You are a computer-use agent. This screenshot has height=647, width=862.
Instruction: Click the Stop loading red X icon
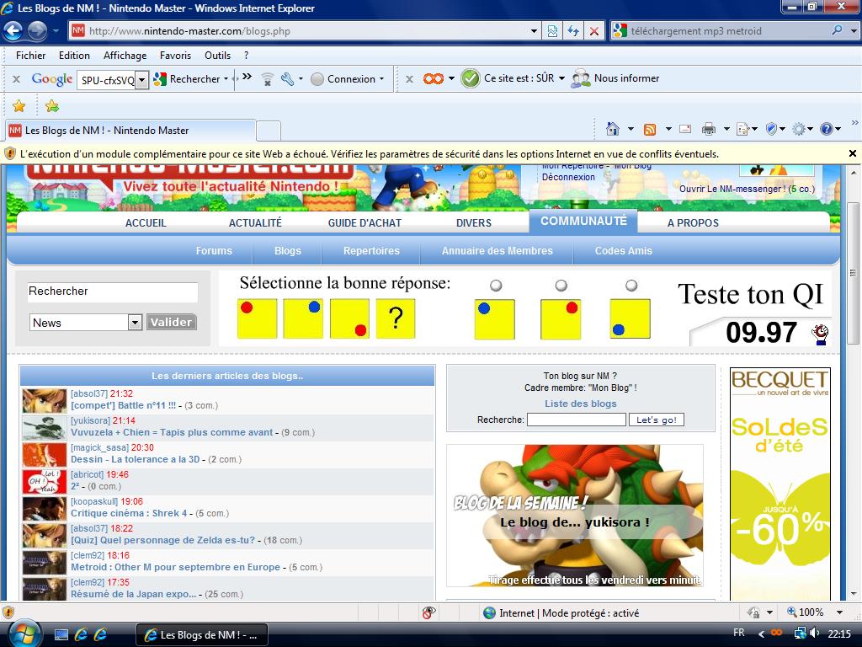(x=594, y=31)
